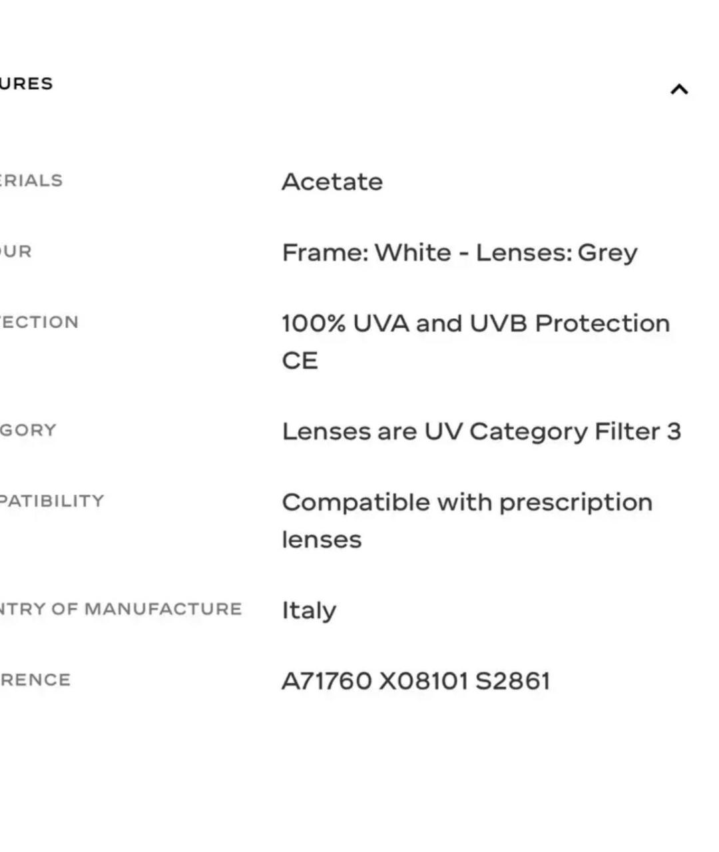The image size is (719, 852).
Task: Collapse the Features section chevron
Action: 679,89
